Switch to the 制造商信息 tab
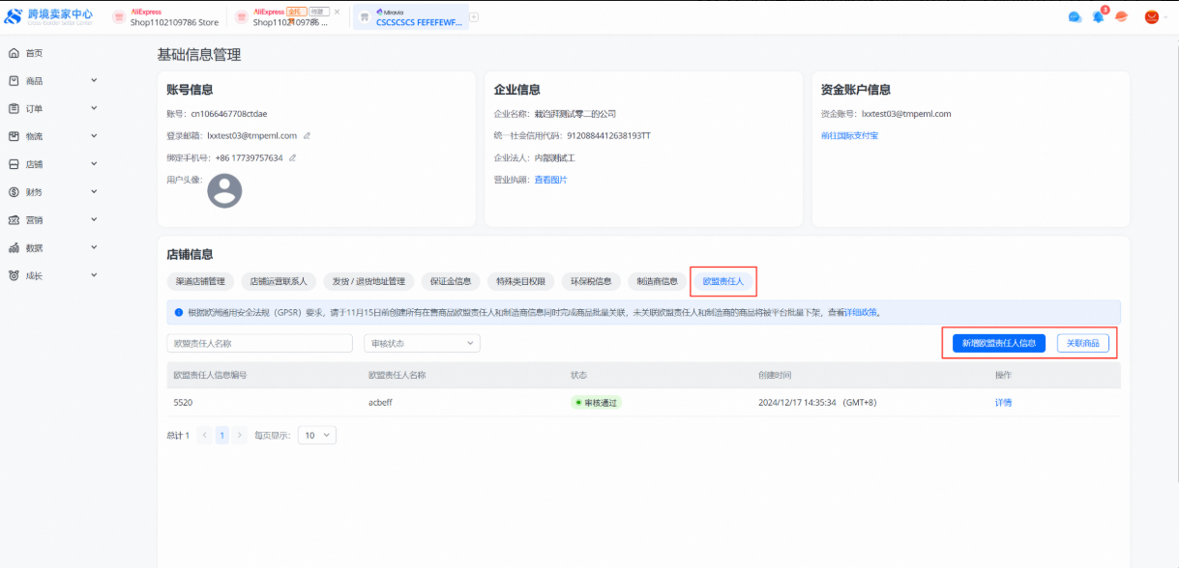The width and height of the screenshot is (1179, 568). click(658, 282)
